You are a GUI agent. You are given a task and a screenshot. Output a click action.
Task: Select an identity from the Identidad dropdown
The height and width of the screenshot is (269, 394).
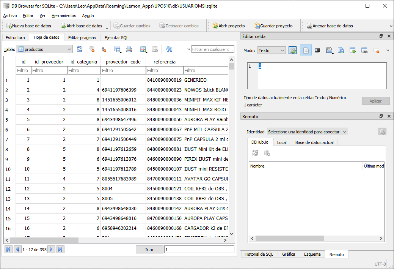[x=307, y=131]
